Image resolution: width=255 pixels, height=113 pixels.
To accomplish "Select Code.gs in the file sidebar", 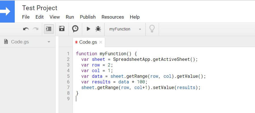I will coord(20,42).
